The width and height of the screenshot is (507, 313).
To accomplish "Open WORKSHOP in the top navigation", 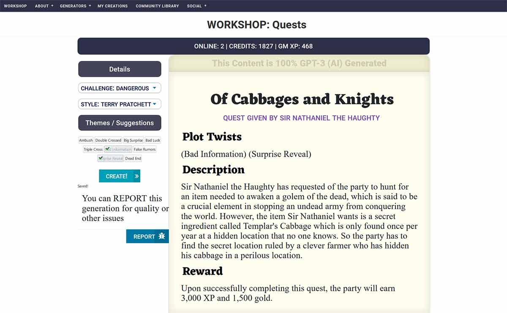I will pos(15,6).
